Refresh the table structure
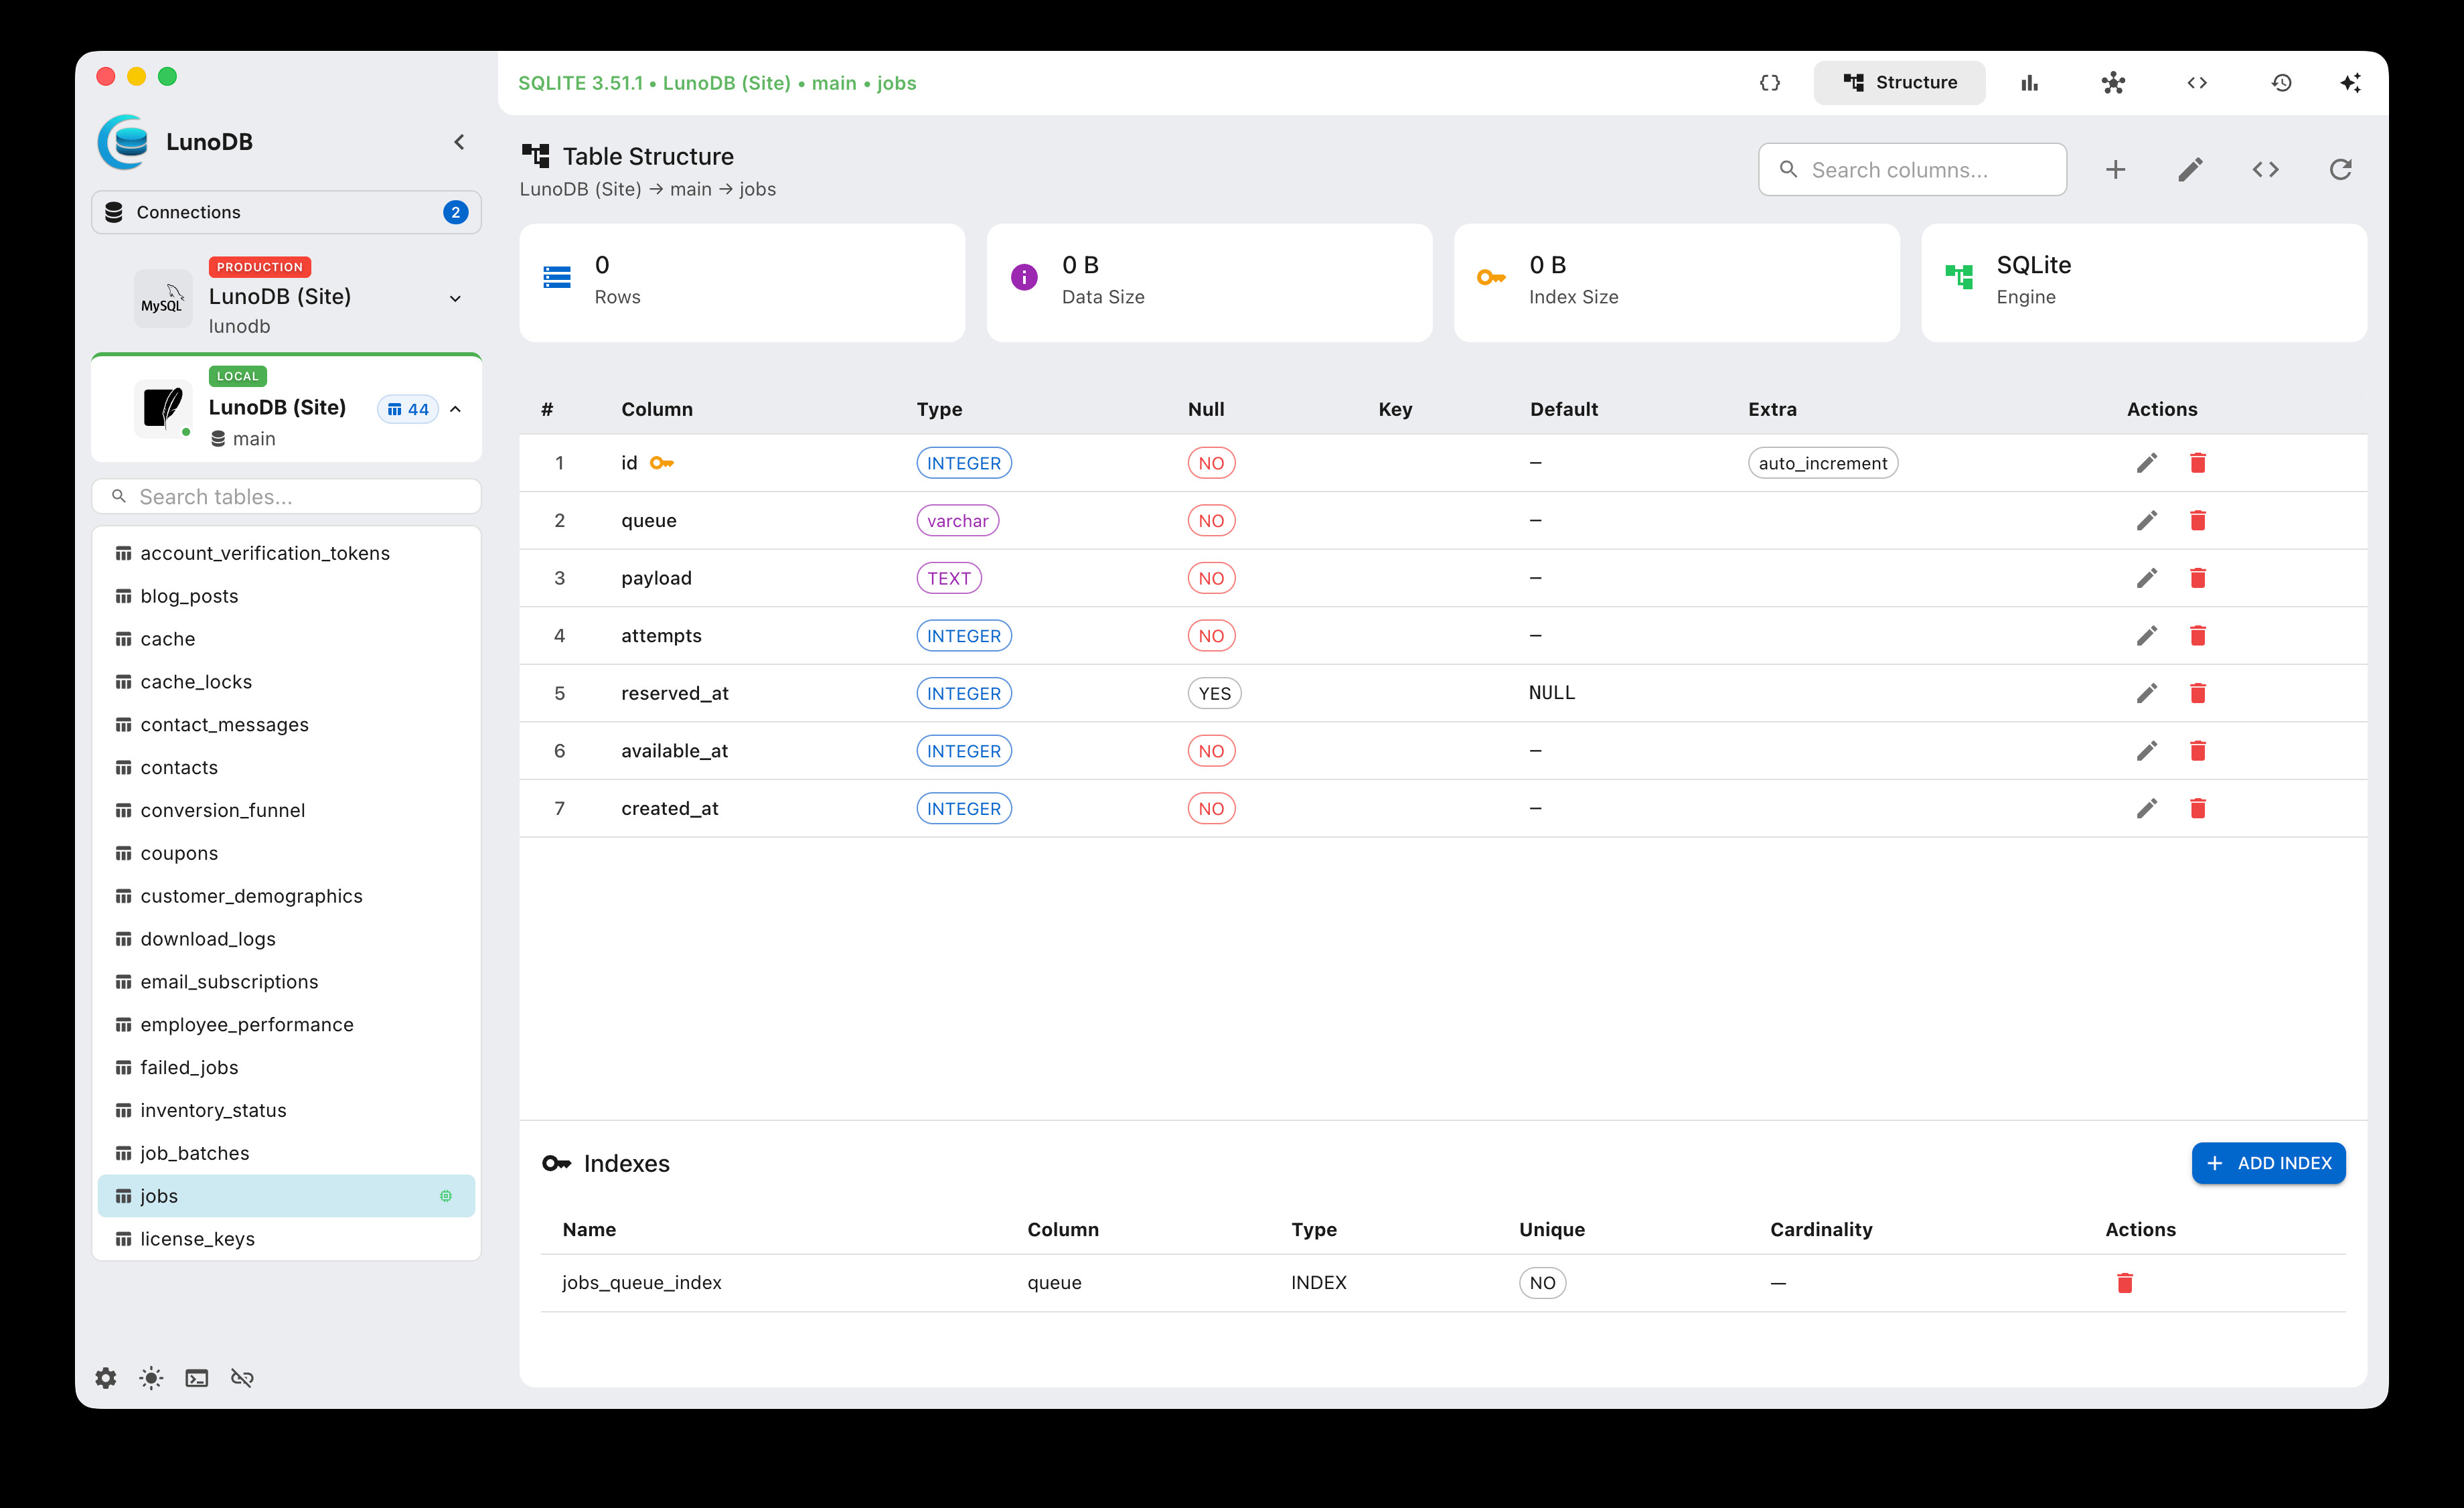Viewport: 2464px width, 1508px height. [2340, 170]
